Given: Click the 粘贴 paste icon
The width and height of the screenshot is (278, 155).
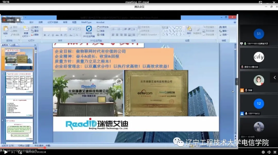Looking at the screenshot, I should coord(5,30).
